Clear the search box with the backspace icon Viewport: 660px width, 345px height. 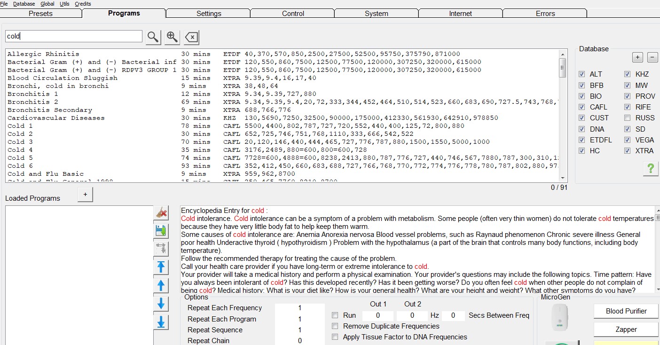point(191,37)
